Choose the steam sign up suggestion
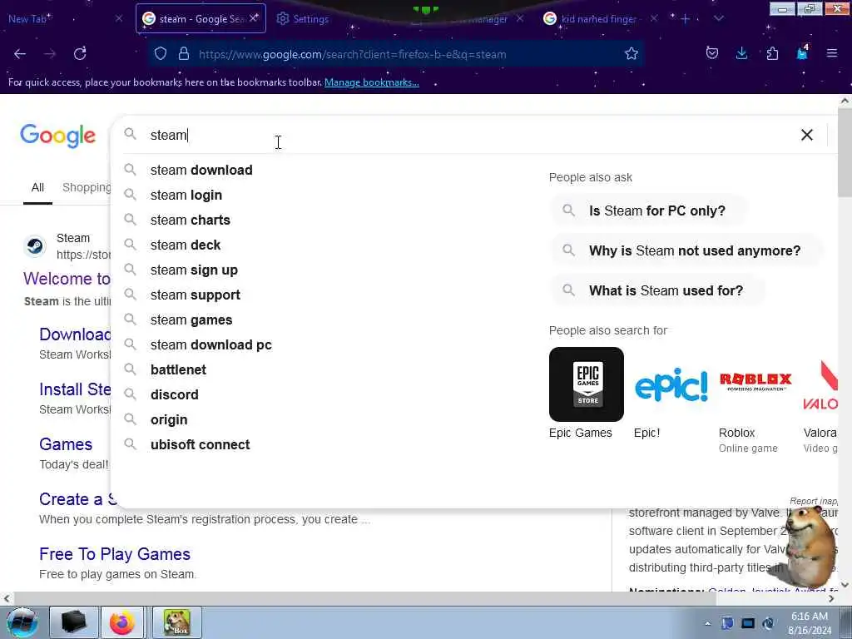 click(193, 270)
